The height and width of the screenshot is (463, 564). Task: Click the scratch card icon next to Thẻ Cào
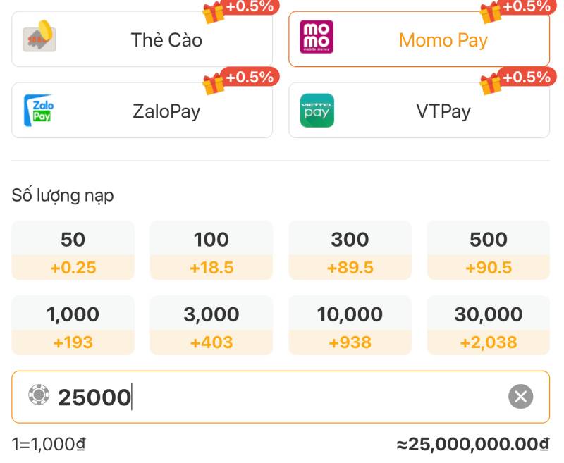coord(40,39)
